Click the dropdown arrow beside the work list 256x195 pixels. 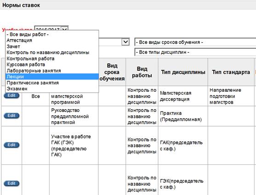pos(125,42)
